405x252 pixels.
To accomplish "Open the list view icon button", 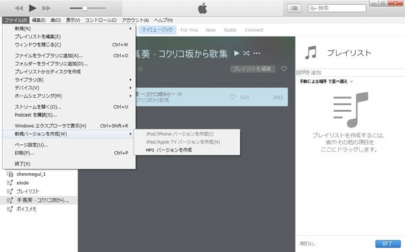I will [294, 8].
